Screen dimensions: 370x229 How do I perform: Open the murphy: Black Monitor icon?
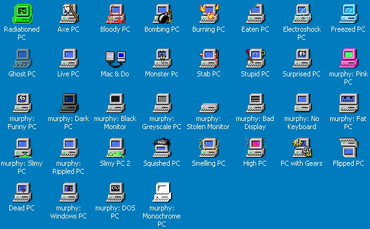[116, 103]
